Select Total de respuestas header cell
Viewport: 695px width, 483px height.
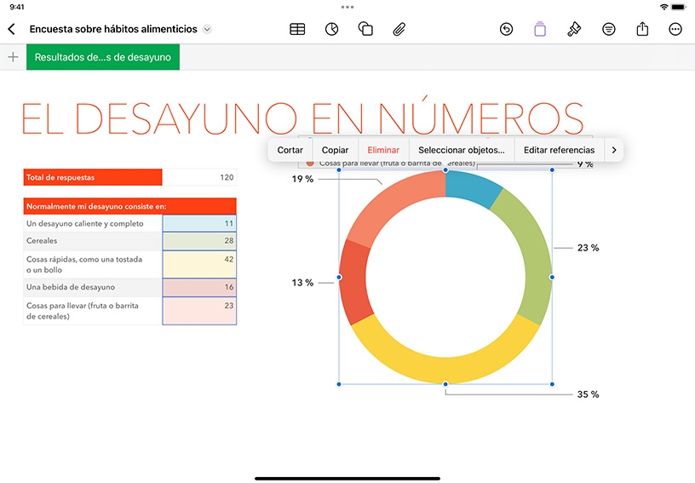tap(93, 177)
